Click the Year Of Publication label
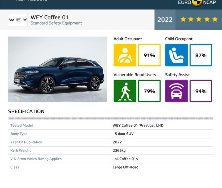 tap(26, 142)
